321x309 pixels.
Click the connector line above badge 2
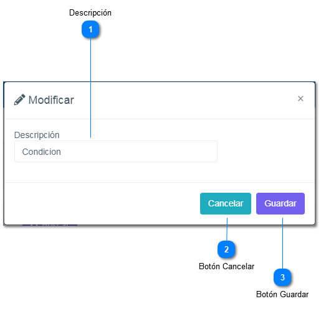pyautogui.click(x=227, y=229)
